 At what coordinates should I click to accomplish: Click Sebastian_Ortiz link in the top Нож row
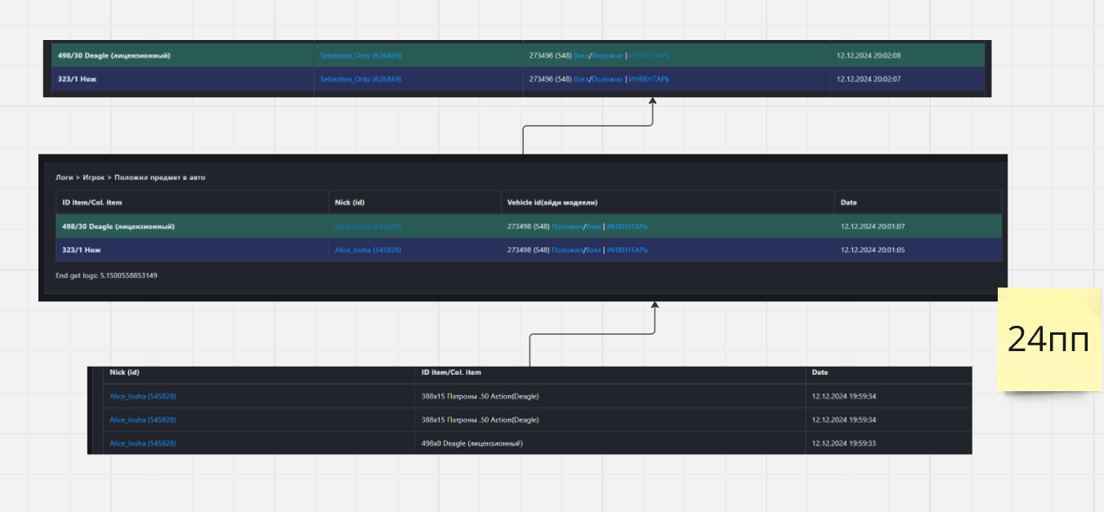[360, 79]
